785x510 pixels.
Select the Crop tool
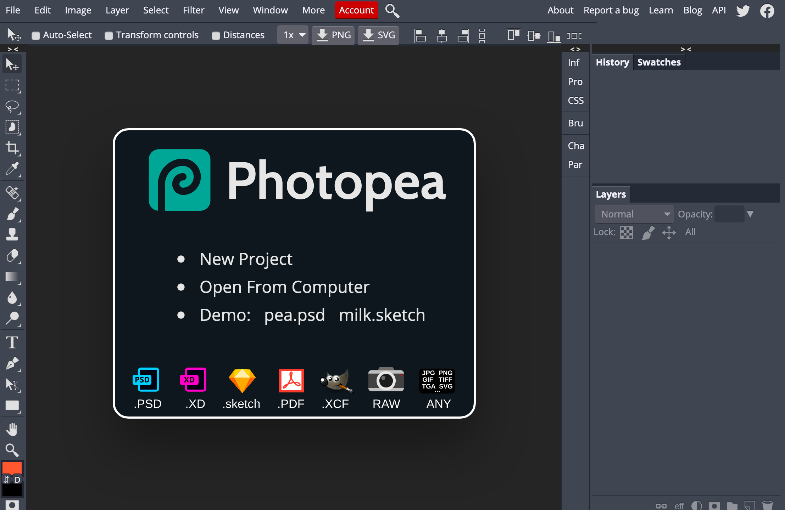(12, 148)
